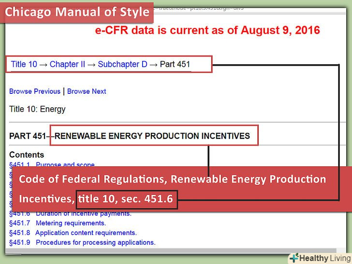This screenshot has width=352, height=264.
Task: Select the Part 451 breadcrumb text
Action: coord(175,64)
